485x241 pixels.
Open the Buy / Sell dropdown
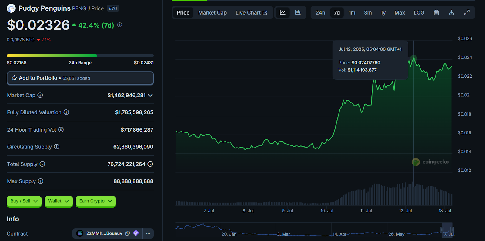tap(24, 201)
